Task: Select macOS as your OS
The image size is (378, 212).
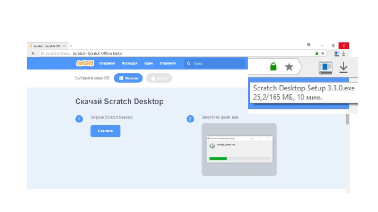Action: 159,78
